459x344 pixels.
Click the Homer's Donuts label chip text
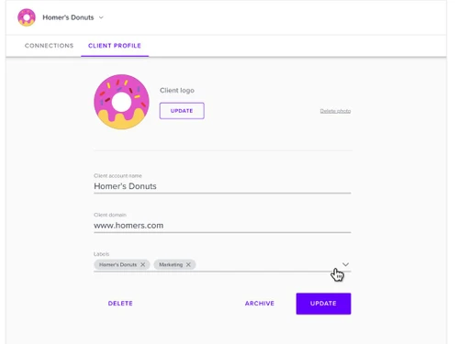(x=118, y=264)
